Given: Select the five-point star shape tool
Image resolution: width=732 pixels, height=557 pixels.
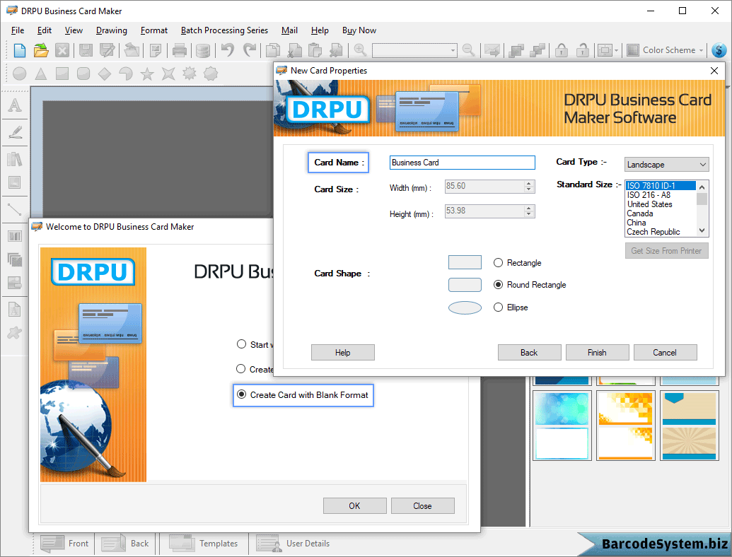Looking at the screenshot, I should [x=147, y=74].
